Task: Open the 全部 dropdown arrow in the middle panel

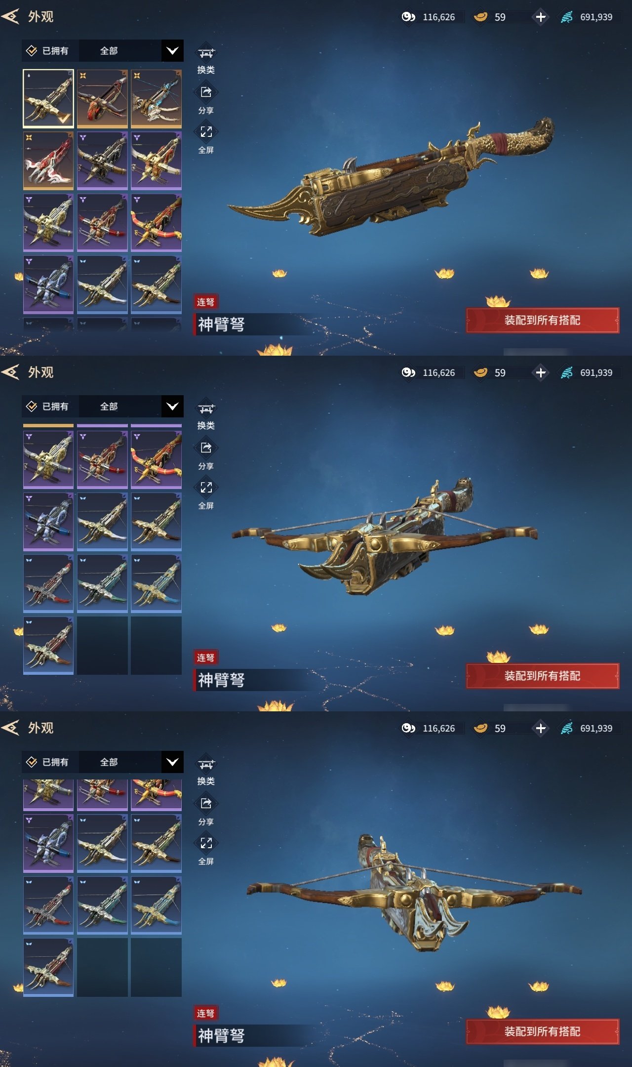Action: click(x=172, y=407)
